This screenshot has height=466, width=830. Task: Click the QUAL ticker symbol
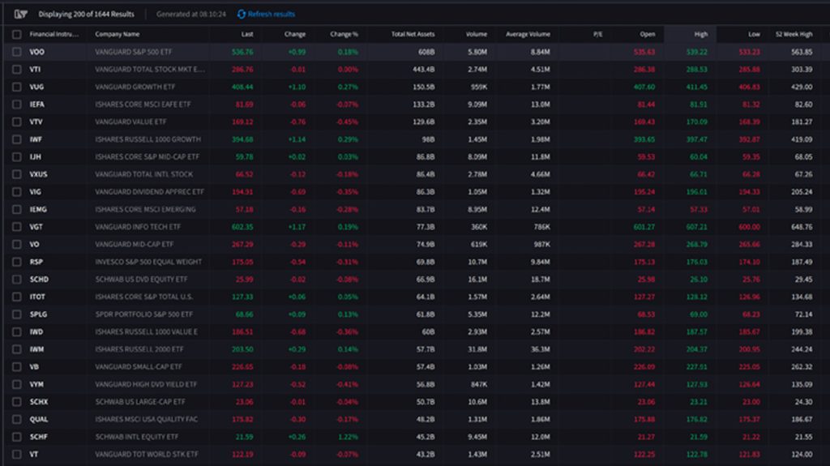39,420
